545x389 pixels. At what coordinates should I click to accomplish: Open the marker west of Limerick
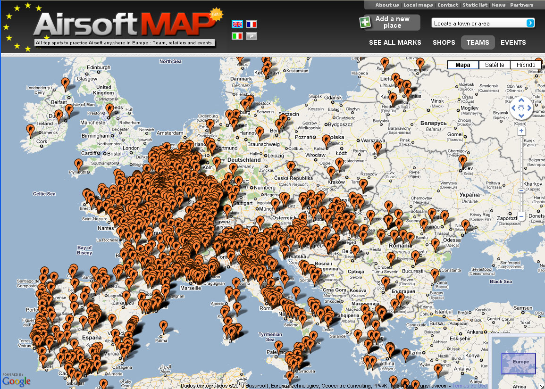click(x=31, y=130)
